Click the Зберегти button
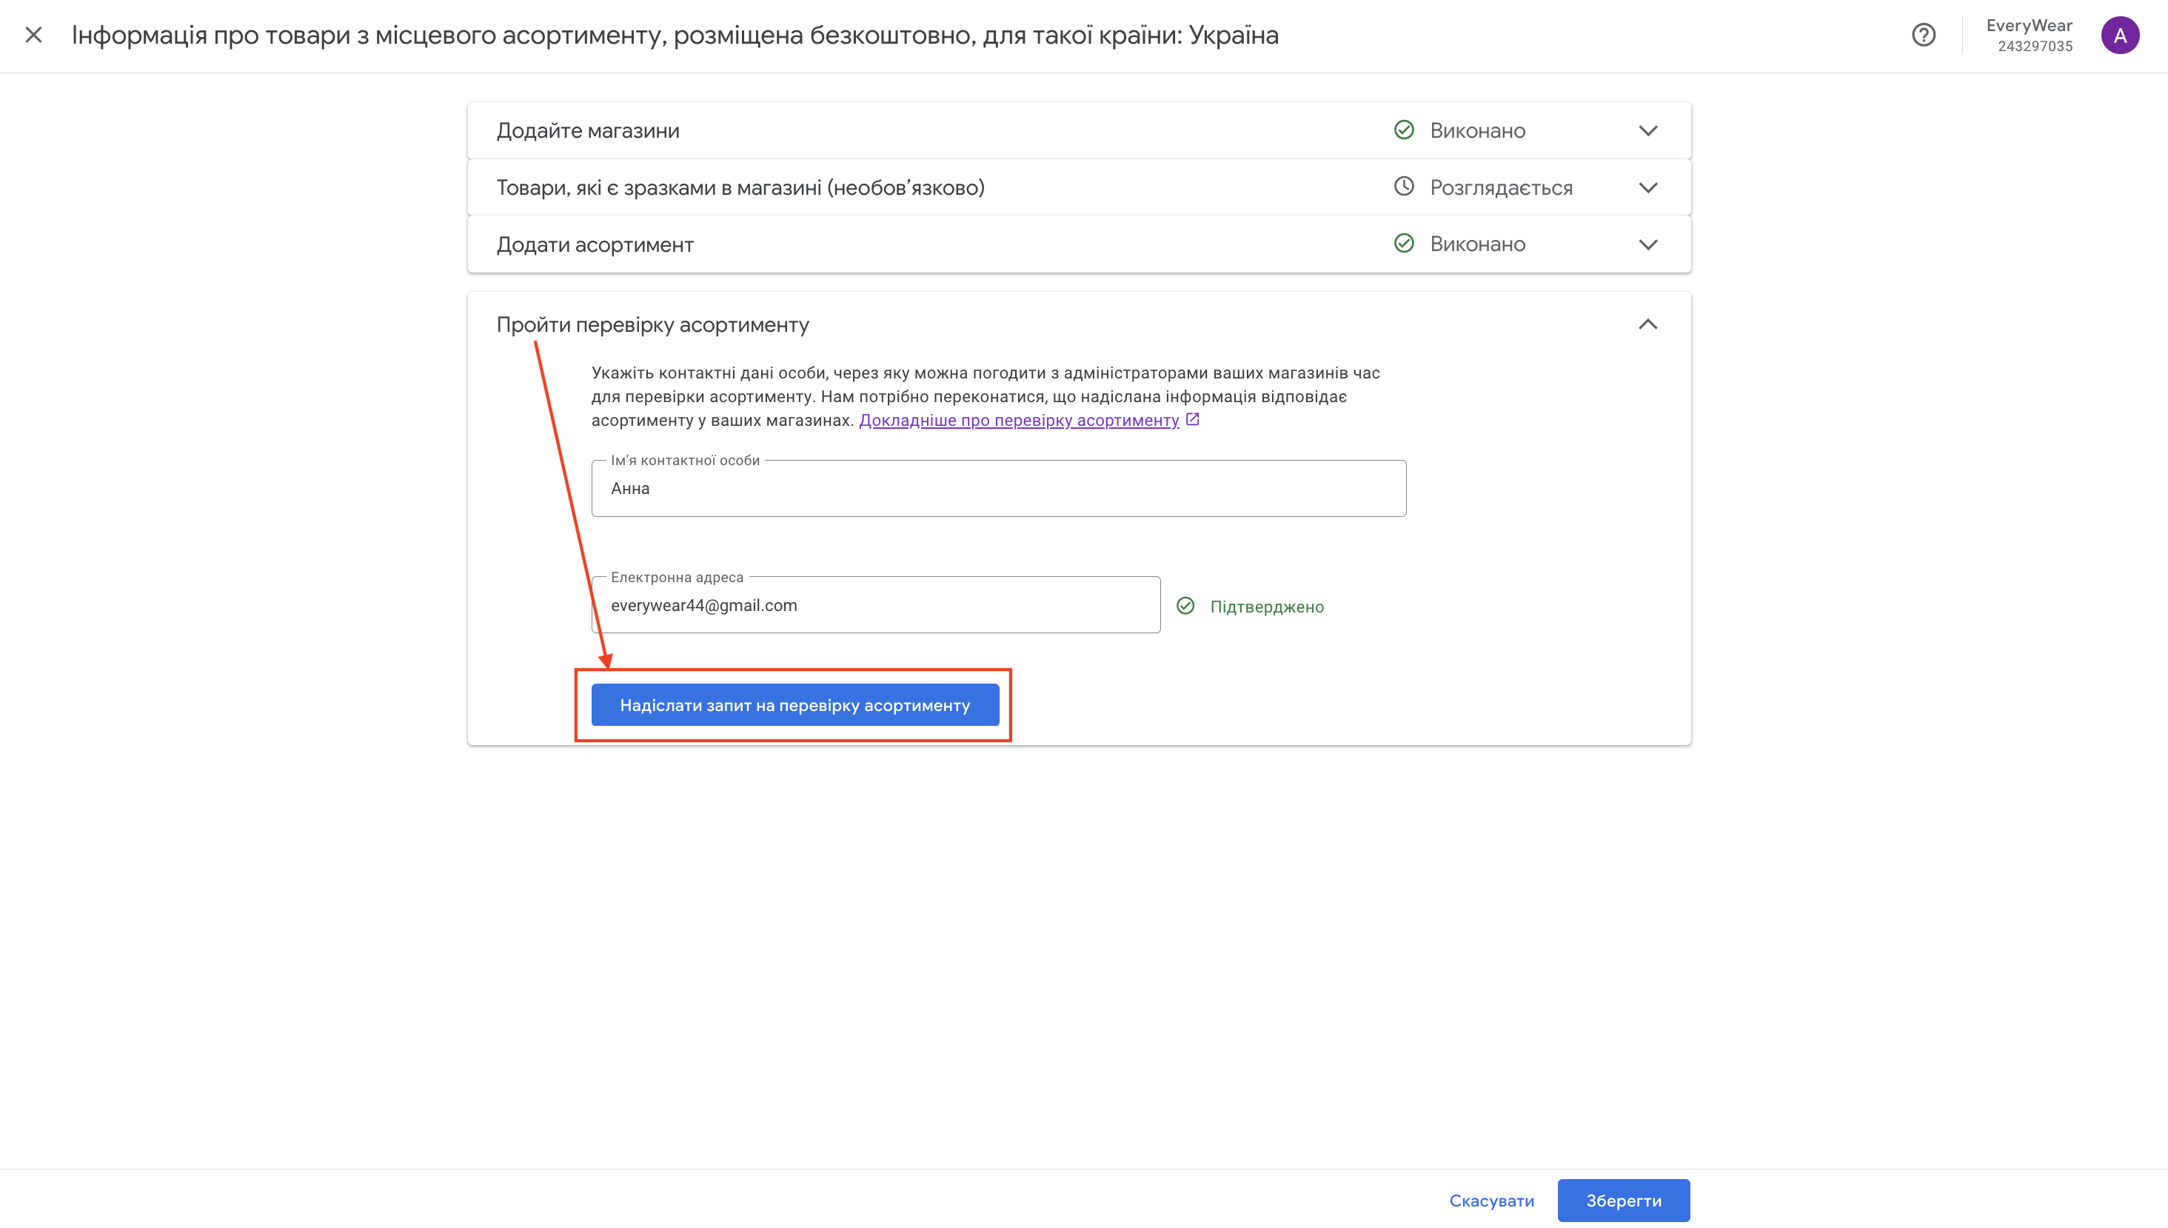This screenshot has width=2168, height=1228. [1624, 1200]
